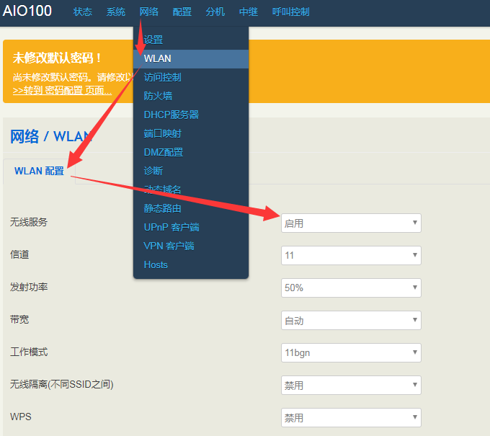Open the 分机 menu in the top bar
Screen dimensions: 490x436
coord(215,12)
